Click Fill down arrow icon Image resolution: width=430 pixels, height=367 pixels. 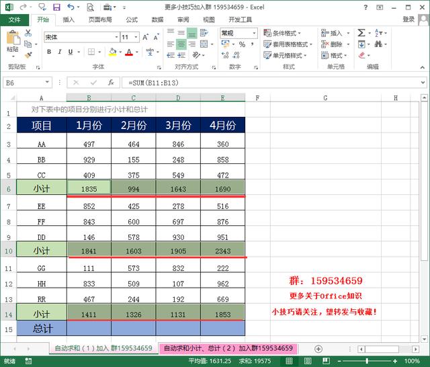361,44
